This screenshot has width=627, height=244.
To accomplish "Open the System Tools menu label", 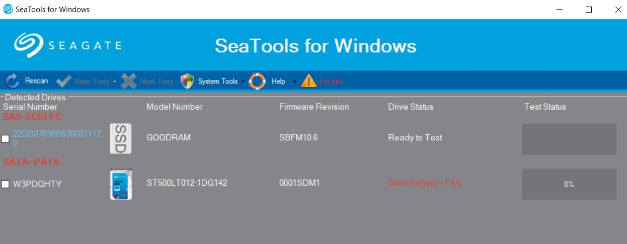I will tap(218, 82).
